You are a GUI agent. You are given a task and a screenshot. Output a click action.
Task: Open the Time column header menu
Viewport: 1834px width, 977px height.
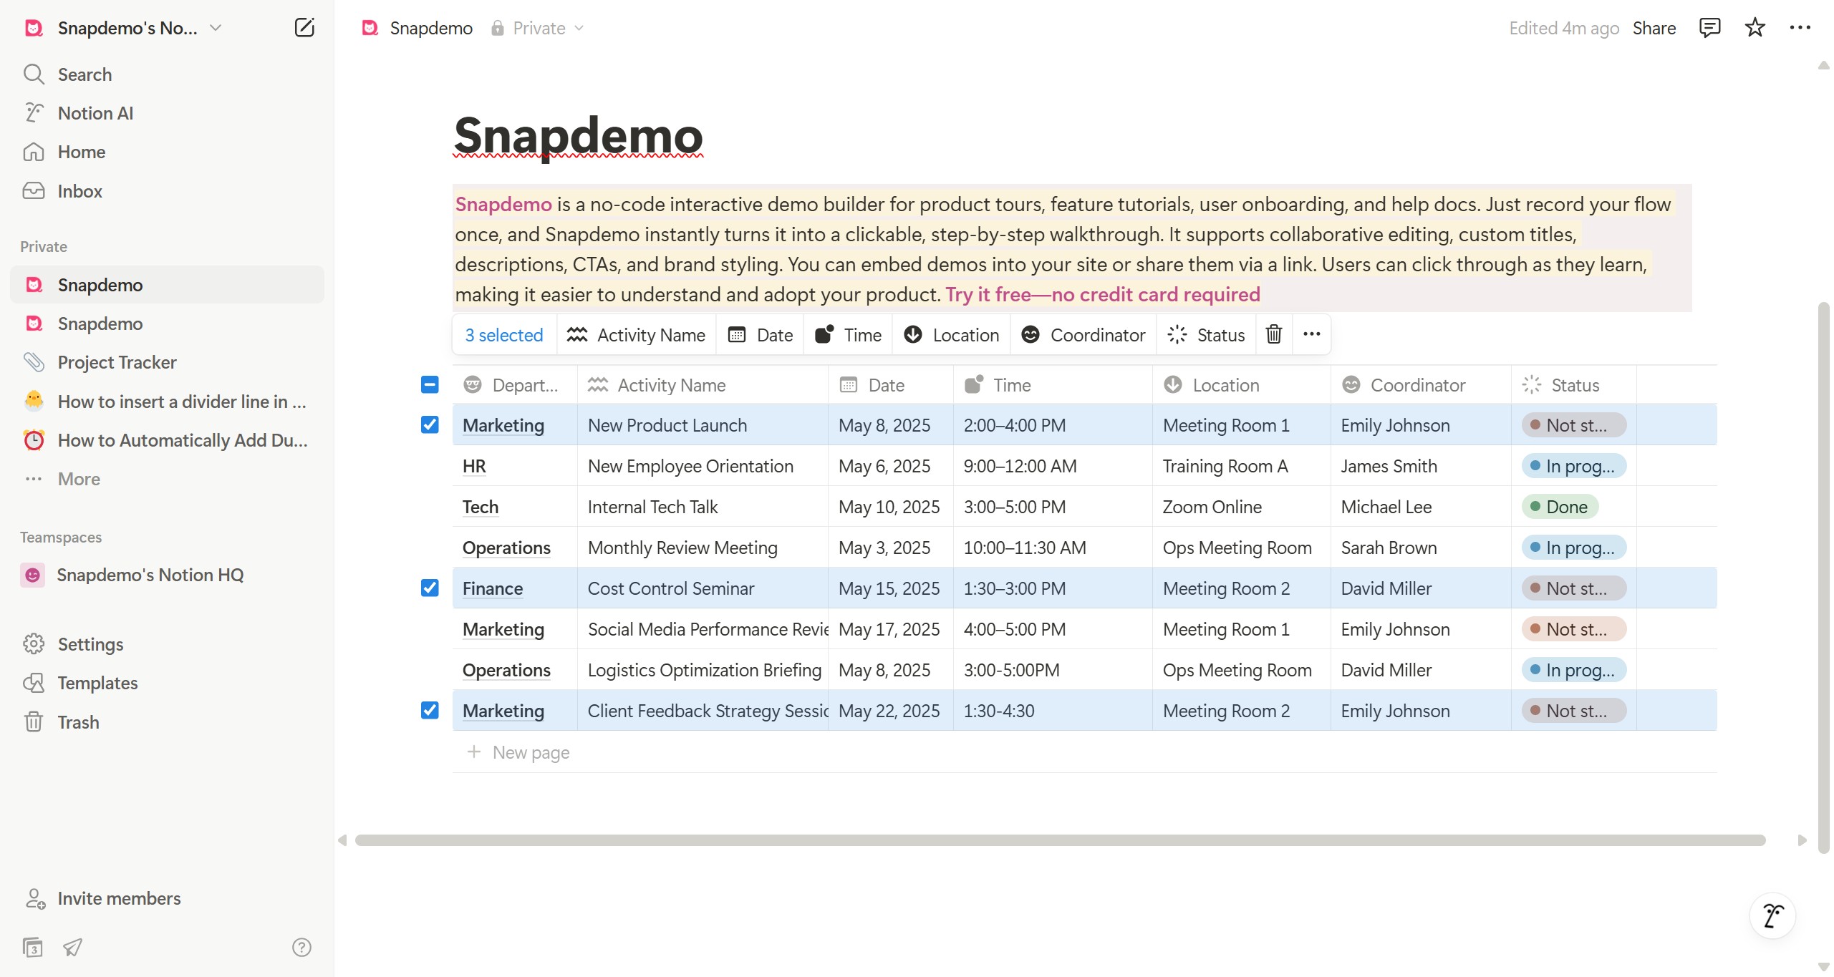click(1053, 385)
